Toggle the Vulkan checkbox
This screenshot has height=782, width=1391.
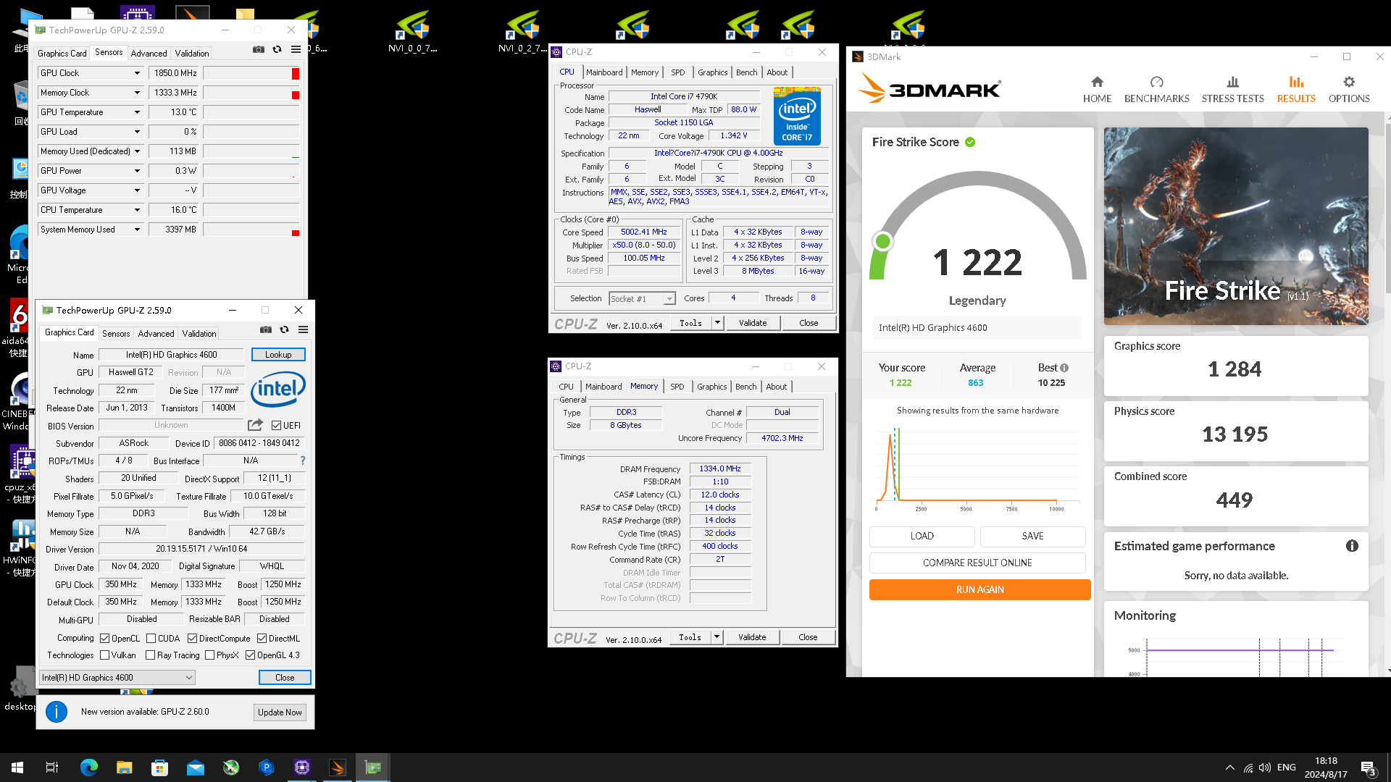click(105, 655)
